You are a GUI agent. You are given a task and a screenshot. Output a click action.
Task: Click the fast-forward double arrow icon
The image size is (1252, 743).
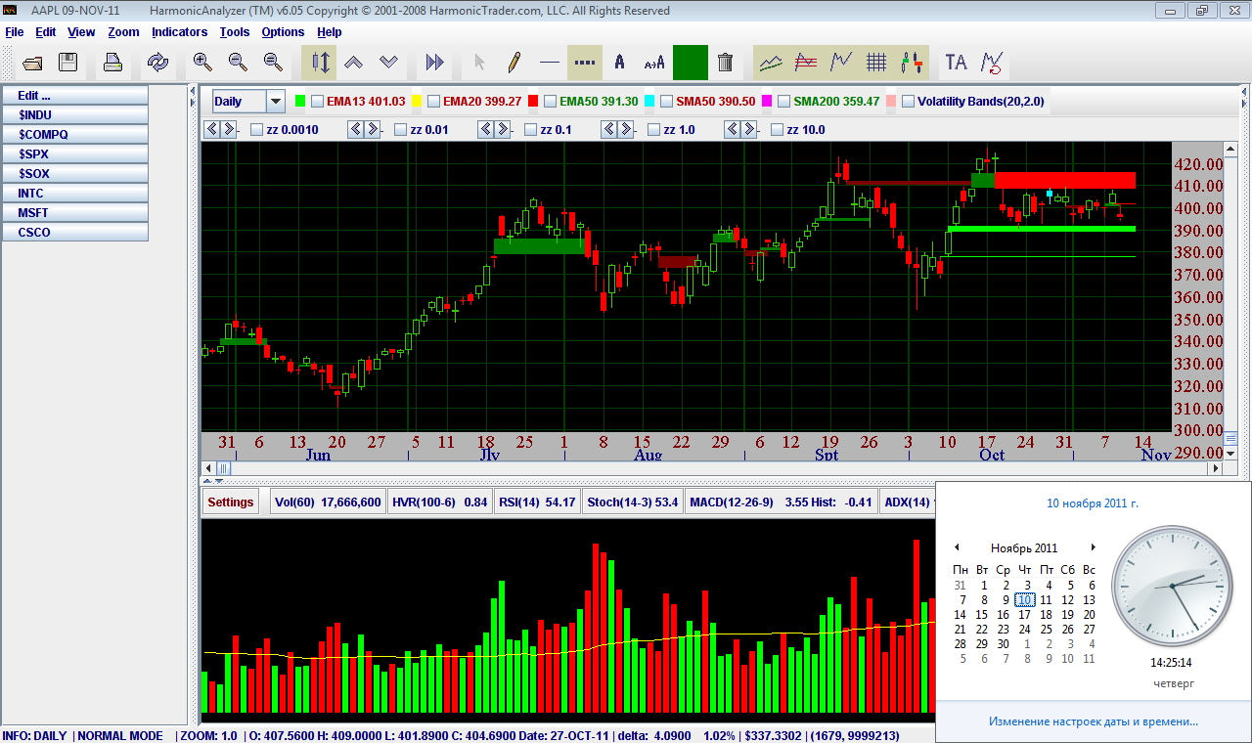point(435,63)
